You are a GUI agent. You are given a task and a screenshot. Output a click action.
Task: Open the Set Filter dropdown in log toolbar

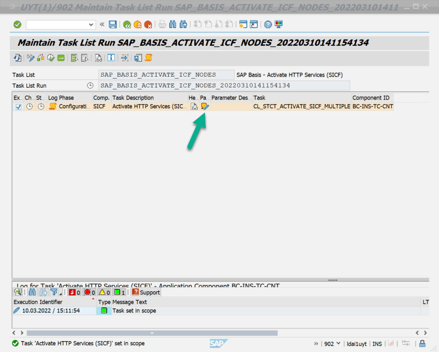click(x=55, y=292)
